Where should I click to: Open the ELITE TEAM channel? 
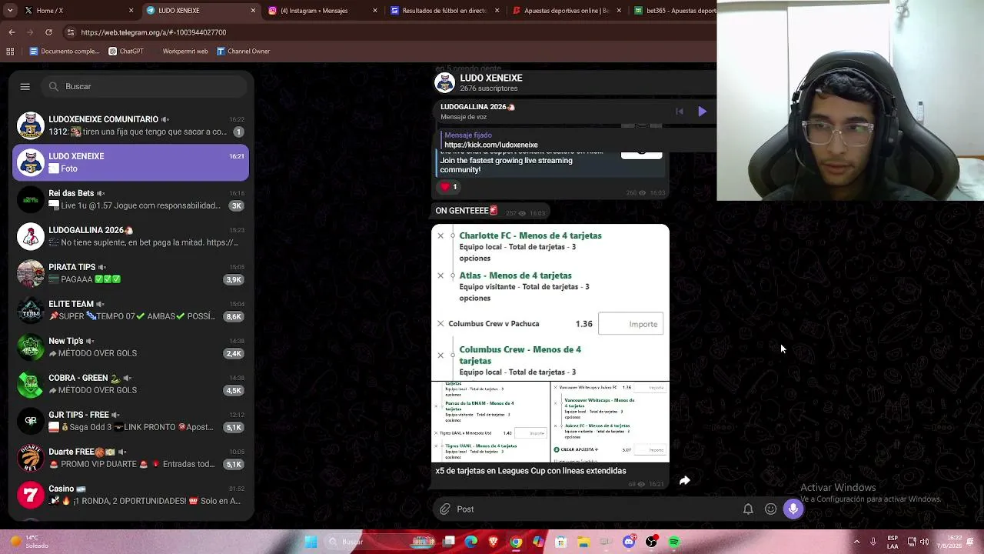(131, 310)
